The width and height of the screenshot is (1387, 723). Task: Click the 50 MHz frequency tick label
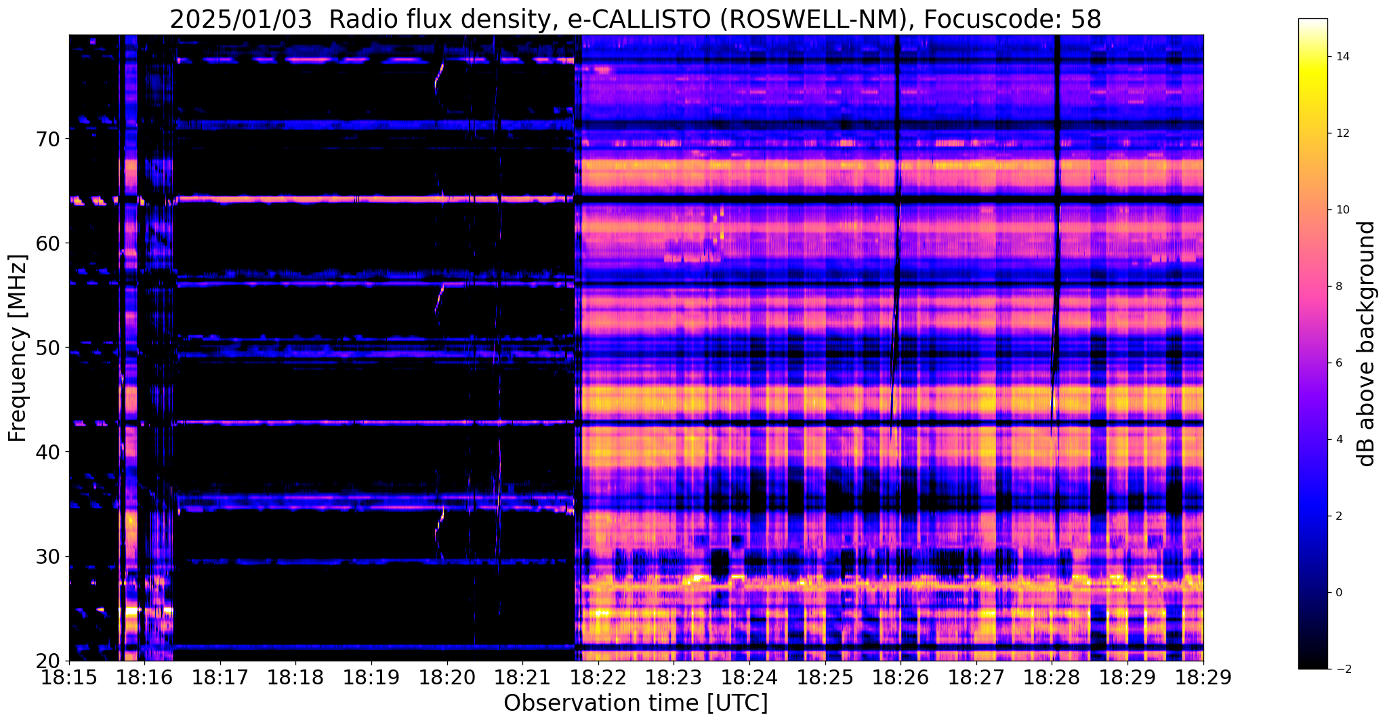pyautogui.click(x=49, y=348)
